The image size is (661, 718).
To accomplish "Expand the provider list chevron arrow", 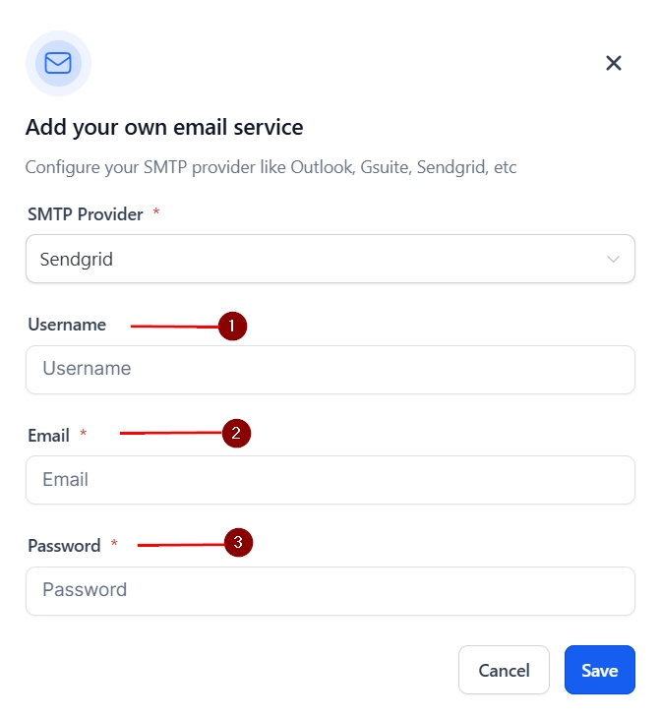I will pos(614,260).
